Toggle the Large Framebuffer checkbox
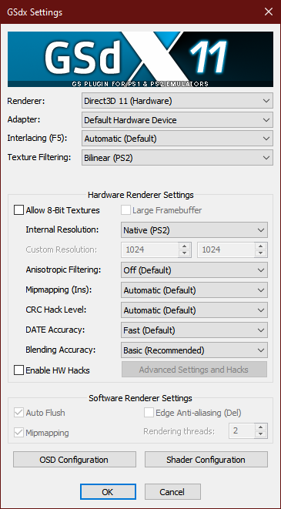The image size is (281, 509). pos(126,210)
